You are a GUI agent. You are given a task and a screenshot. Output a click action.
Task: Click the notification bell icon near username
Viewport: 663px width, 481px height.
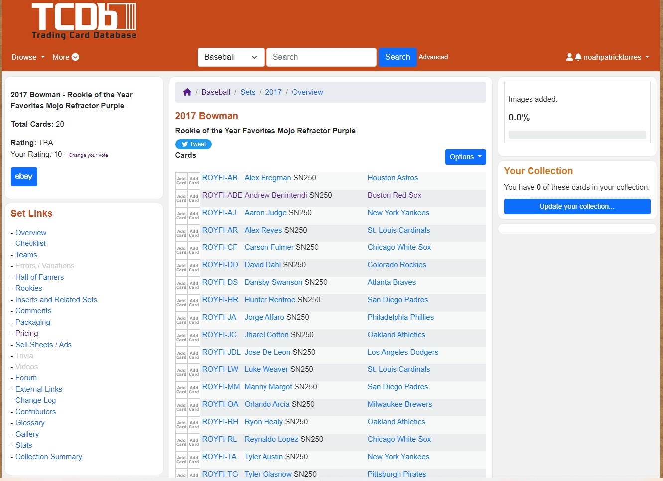[578, 57]
